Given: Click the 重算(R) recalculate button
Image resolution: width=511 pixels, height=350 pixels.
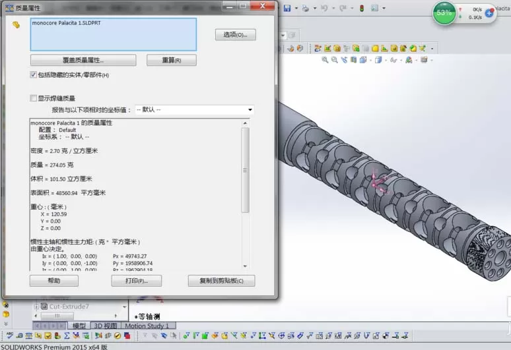Looking at the screenshot, I should 172,60.
